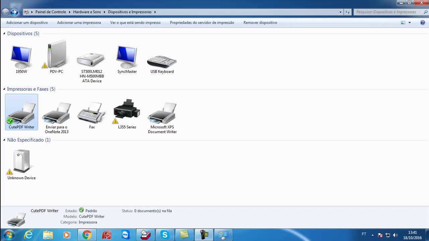Image resolution: width=429 pixels, height=241 pixels.
Task: Select the USB Keyboard device
Action: coord(162,64)
